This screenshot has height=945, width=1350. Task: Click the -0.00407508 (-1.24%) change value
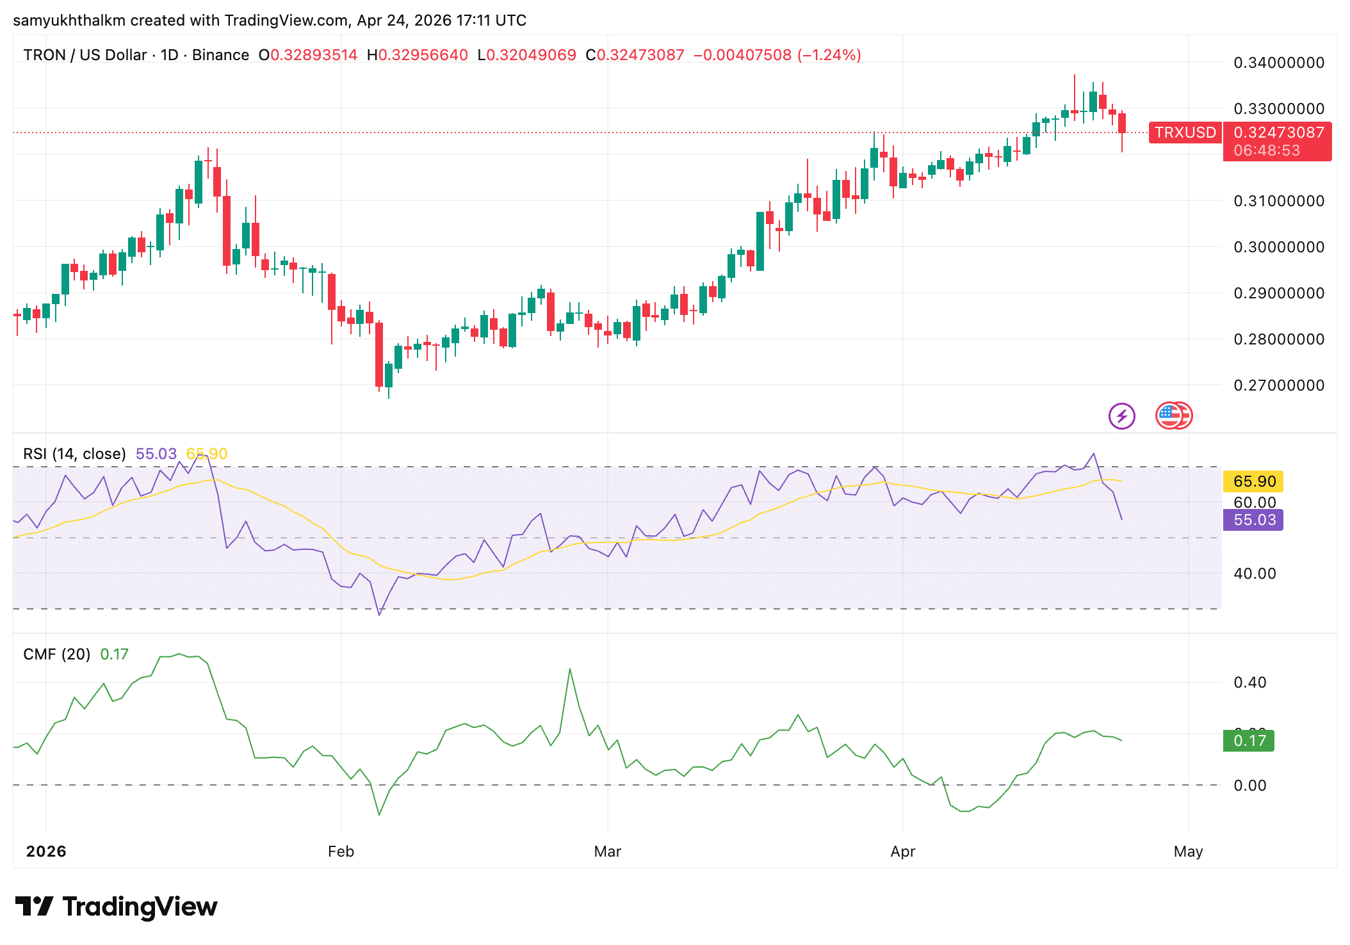[777, 55]
